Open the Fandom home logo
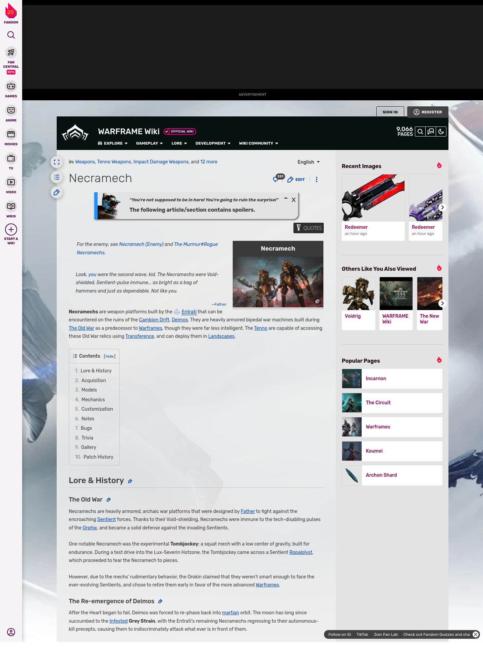The height and width of the screenshot is (671, 483). 11,13
